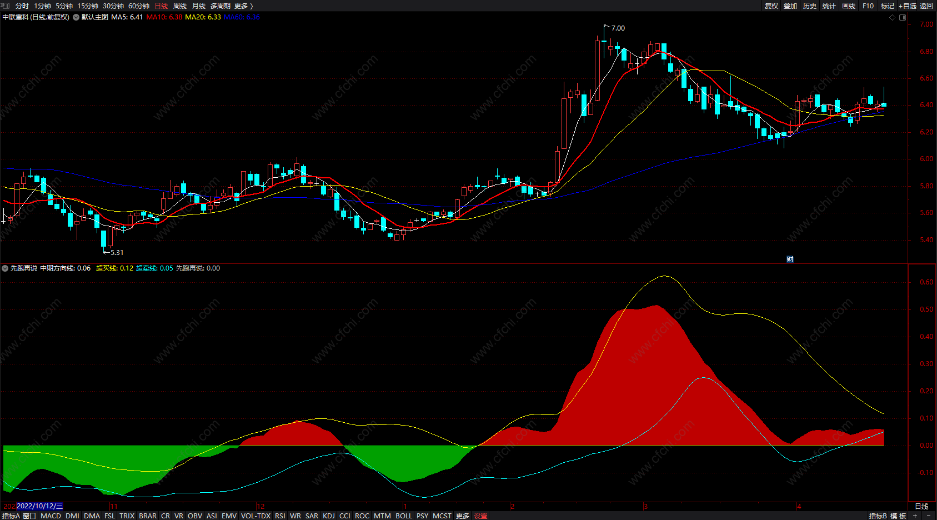Select the 60分钟 period tab
The width and height of the screenshot is (937, 520).
click(139, 6)
